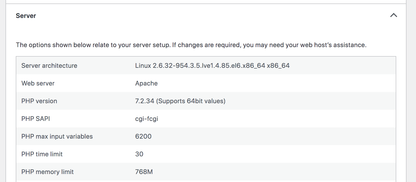Click the server setup description text

[192, 45]
